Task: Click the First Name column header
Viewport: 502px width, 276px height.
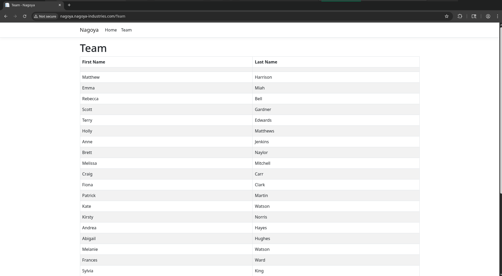Action: tap(94, 62)
